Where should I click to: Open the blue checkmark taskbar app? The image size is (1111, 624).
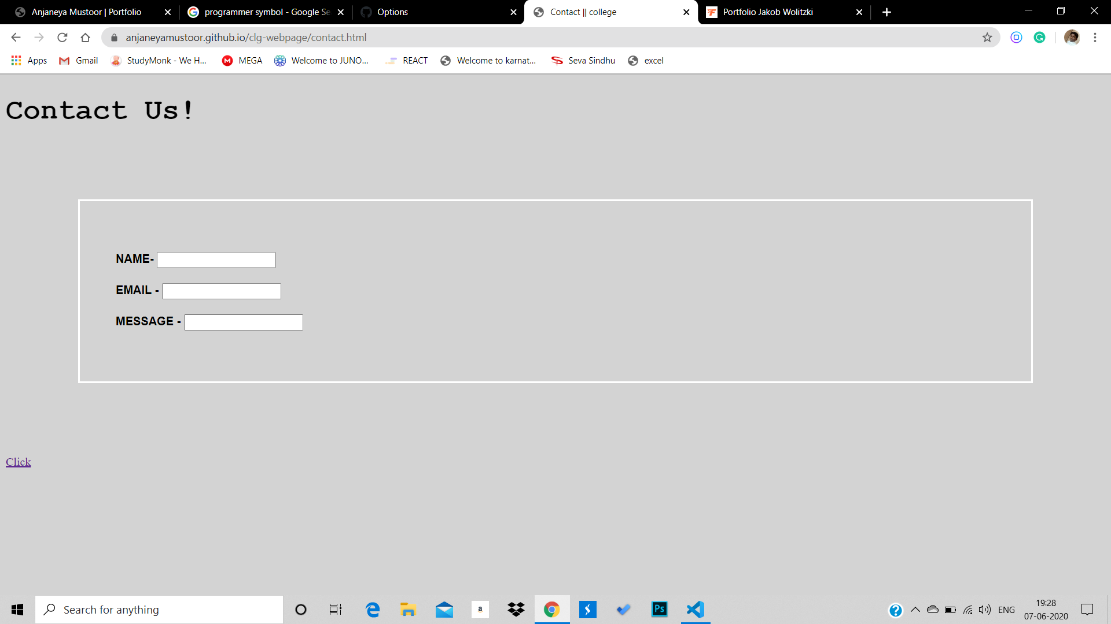[x=624, y=610]
